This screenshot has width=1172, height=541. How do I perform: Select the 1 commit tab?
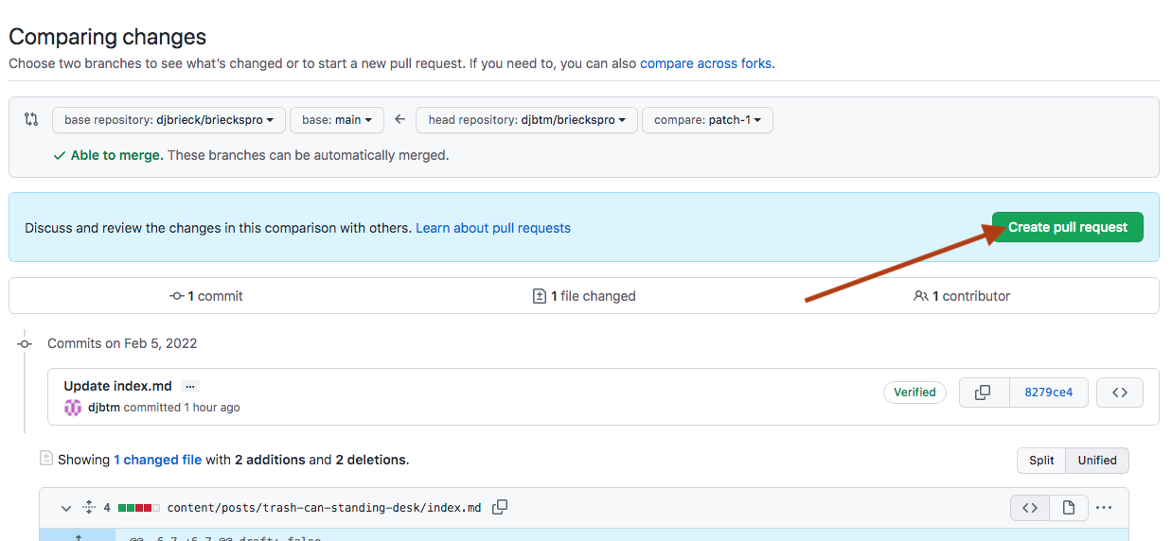[x=206, y=296]
